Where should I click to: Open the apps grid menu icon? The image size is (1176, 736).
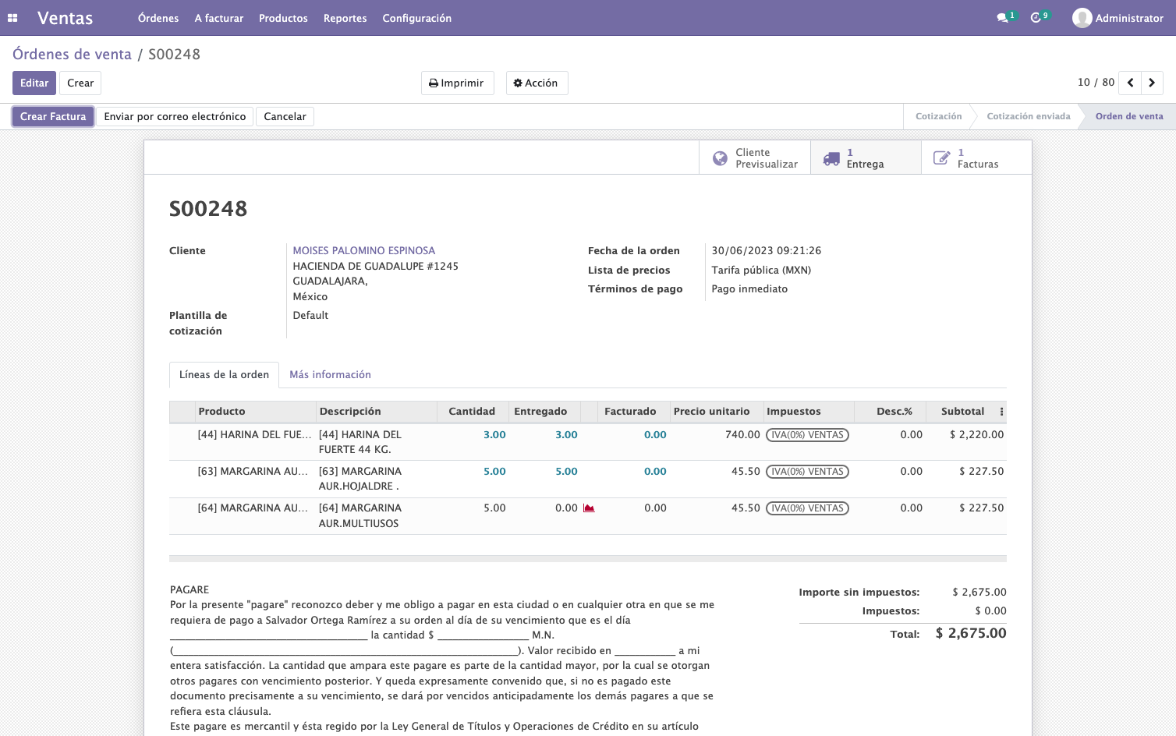pyautogui.click(x=12, y=18)
